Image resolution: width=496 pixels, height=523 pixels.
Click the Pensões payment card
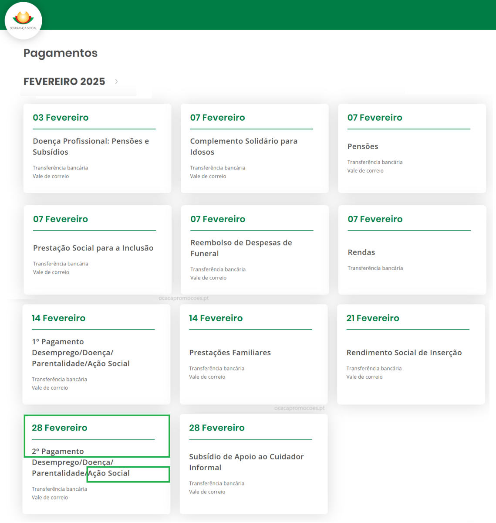point(363,146)
